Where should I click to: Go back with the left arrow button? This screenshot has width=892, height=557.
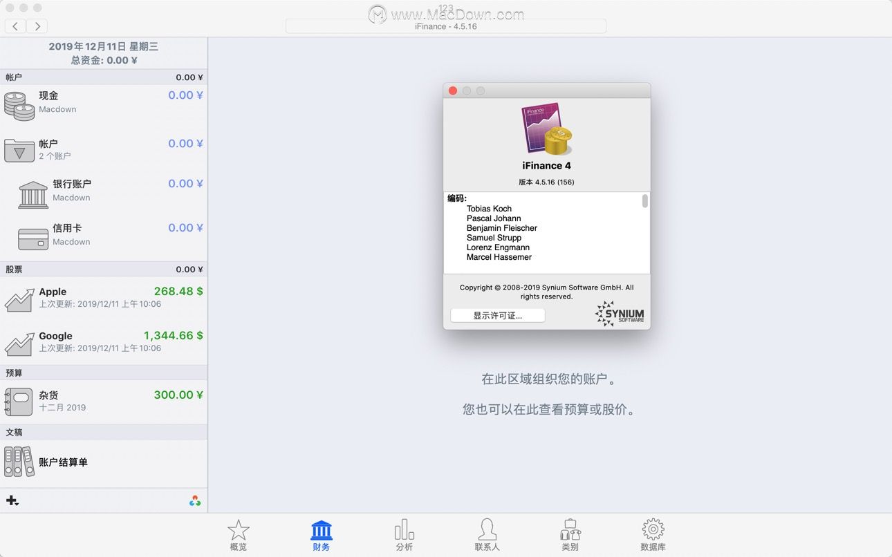[x=15, y=26]
